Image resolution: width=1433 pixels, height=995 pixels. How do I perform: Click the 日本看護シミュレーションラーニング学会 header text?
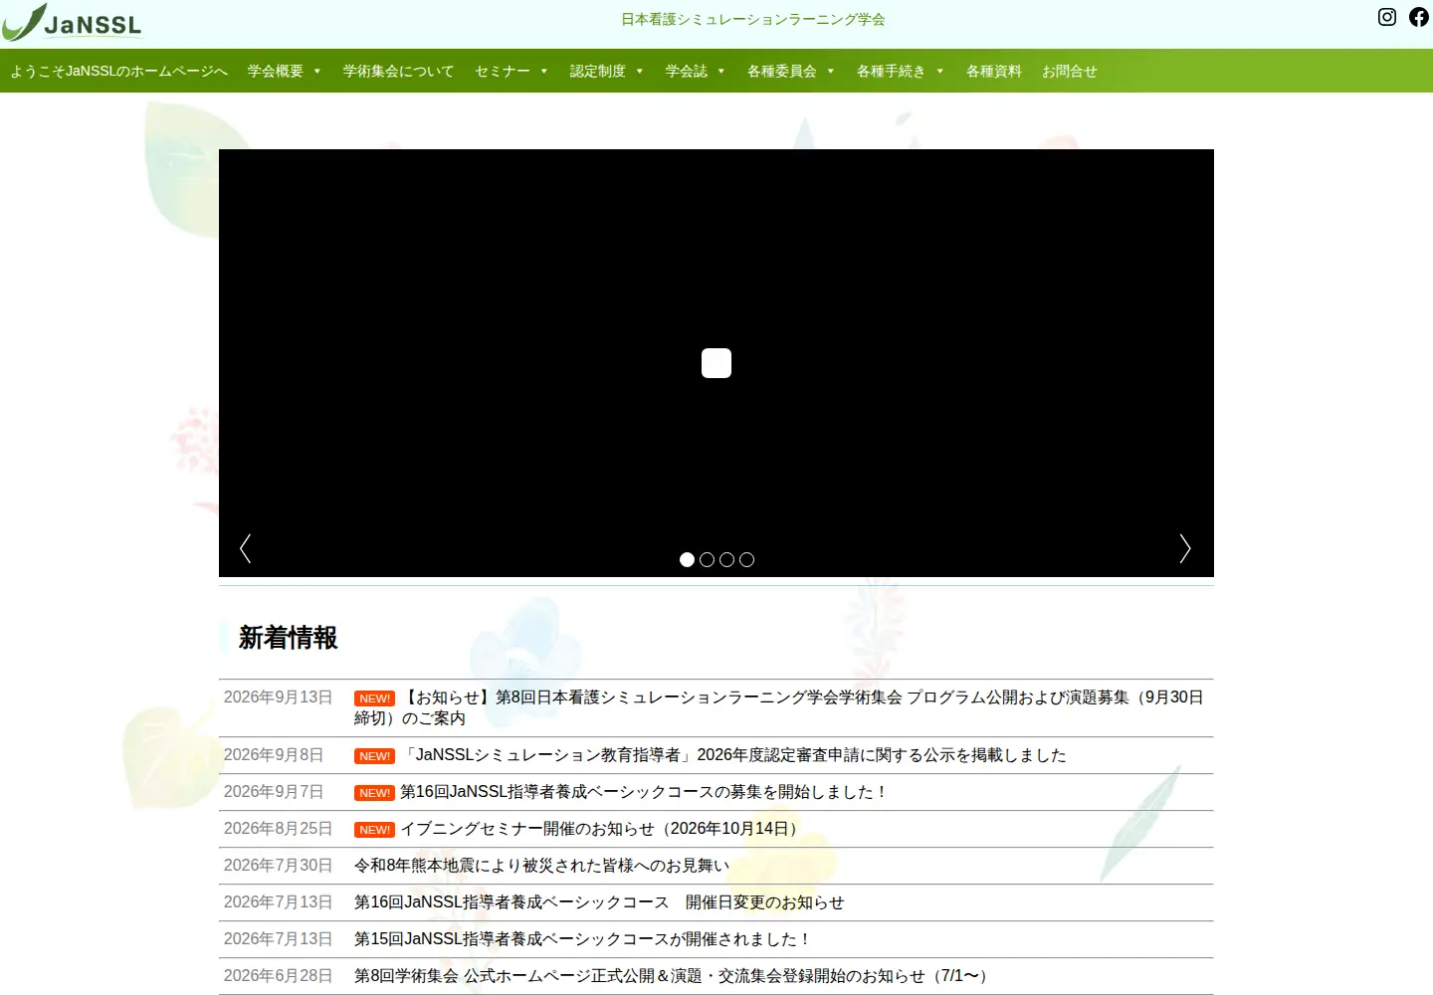[753, 19]
